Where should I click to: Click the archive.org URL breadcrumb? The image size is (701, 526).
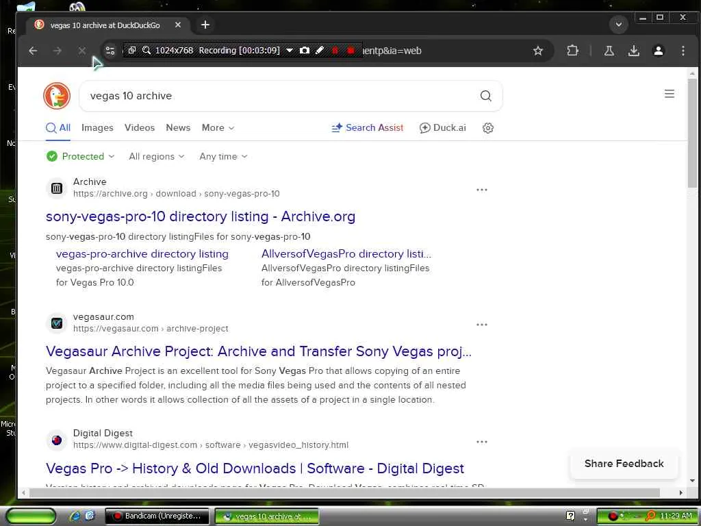176,194
